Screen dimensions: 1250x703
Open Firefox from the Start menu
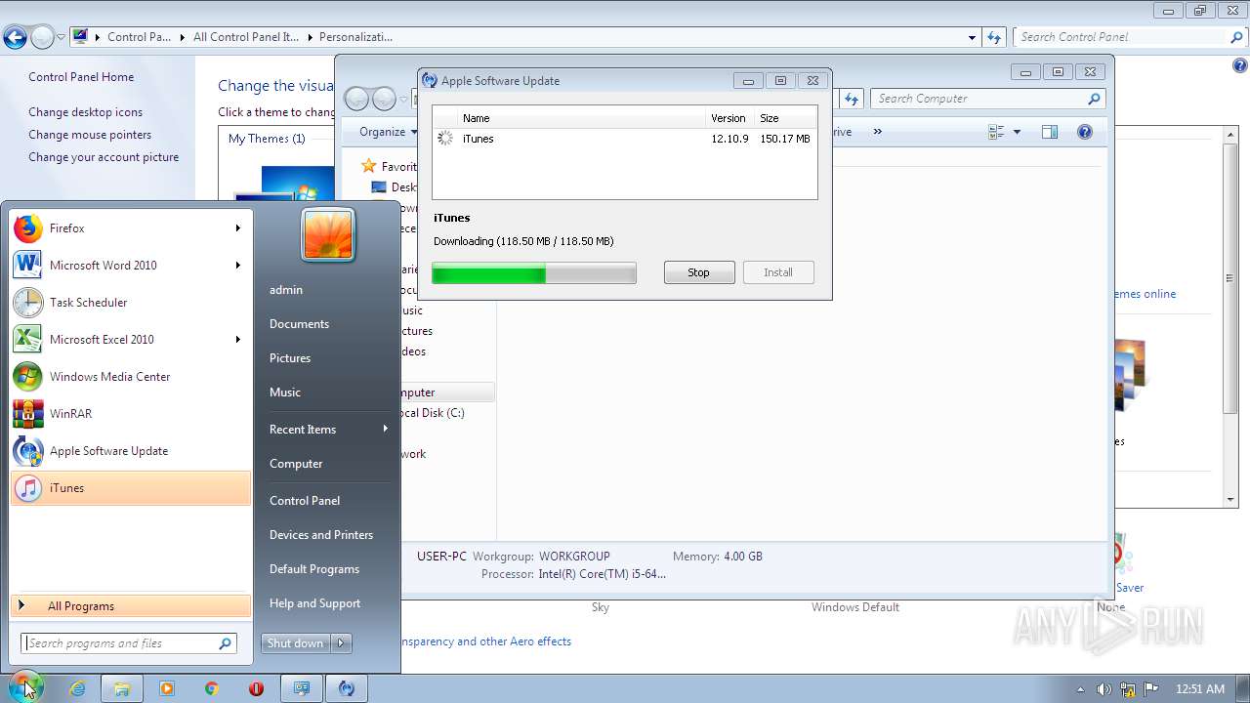131,228
